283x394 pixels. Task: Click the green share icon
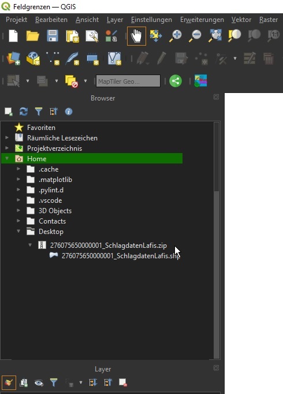[176, 81]
